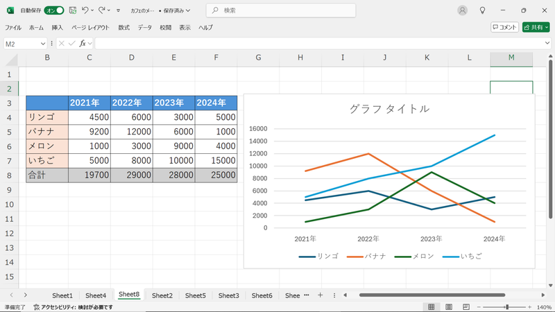Screen dimensions: 555x312
Task: Toggle the AutoSave (自動保存) switch
Action: (x=54, y=10)
